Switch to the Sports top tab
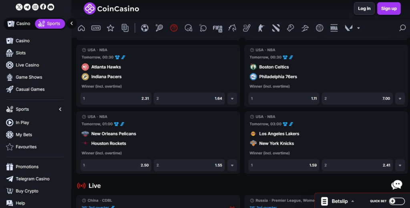410x208 pixels. 50,24
